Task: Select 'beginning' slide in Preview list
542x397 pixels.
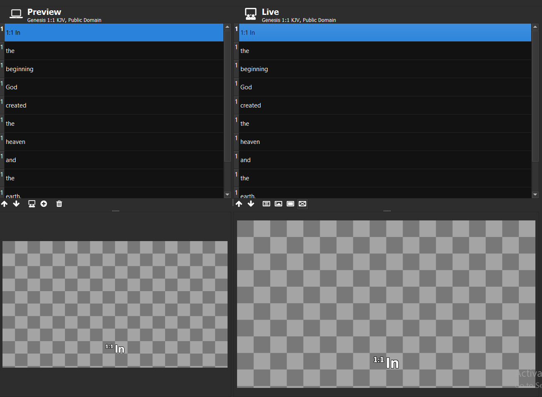Action: 114,69
